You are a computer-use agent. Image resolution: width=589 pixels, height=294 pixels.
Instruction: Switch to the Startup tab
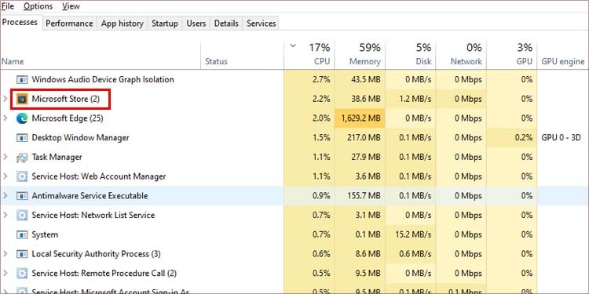165,24
